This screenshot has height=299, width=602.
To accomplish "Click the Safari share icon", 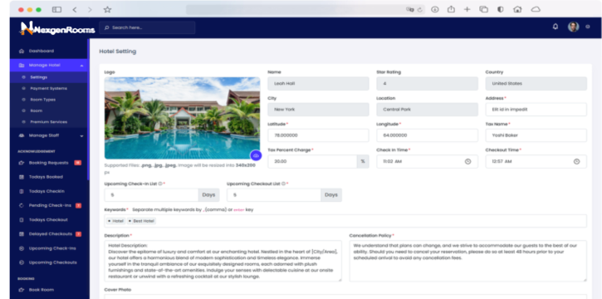I will [x=451, y=10].
